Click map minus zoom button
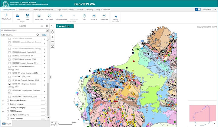Screen dimensions: 218x127 click(52, 41)
